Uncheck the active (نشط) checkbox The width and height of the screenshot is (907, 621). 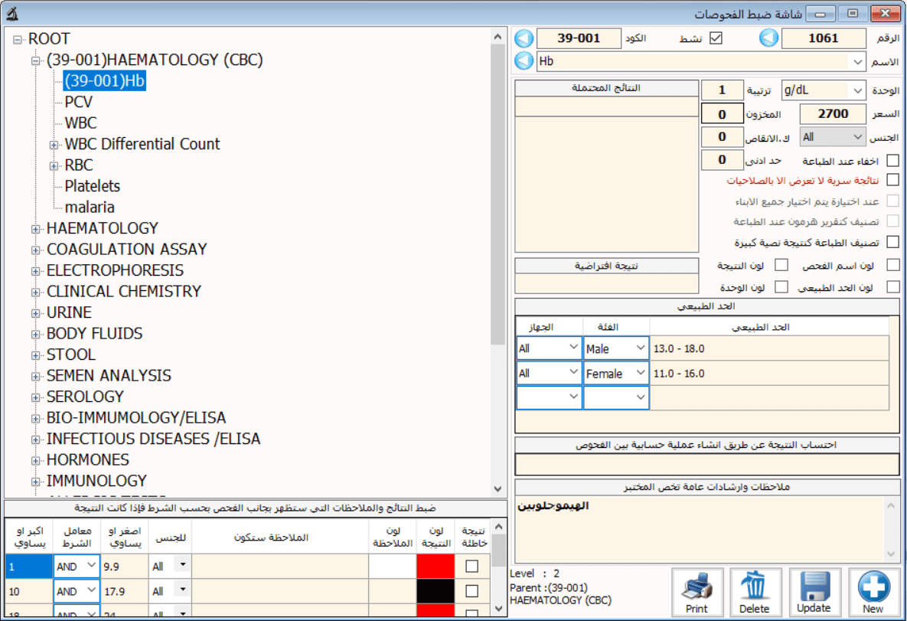pos(716,38)
